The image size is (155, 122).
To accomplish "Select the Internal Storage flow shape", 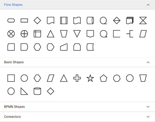I will click(x=37, y=34).
